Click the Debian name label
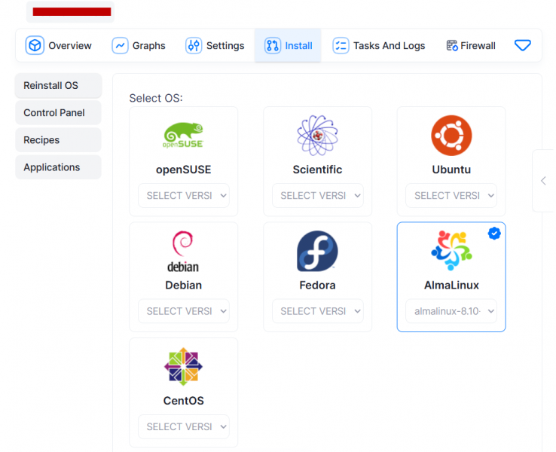This screenshot has height=452, width=556. pyautogui.click(x=183, y=285)
